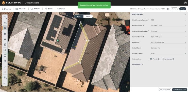Viewport: 188px width, 92px height.
Task: Switch to the Roof tab
Action: pos(79,16)
